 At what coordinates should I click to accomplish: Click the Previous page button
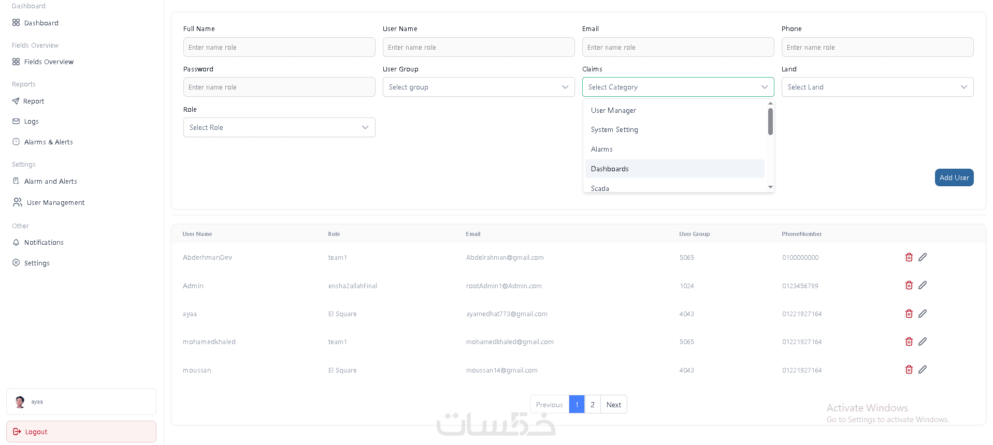point(550,405)
